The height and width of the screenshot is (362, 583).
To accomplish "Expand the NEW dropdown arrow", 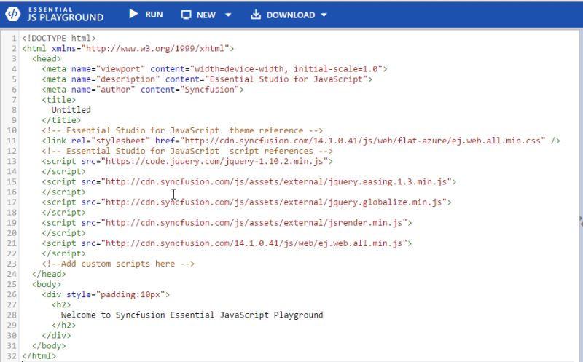I will click(x=228, y=15).
